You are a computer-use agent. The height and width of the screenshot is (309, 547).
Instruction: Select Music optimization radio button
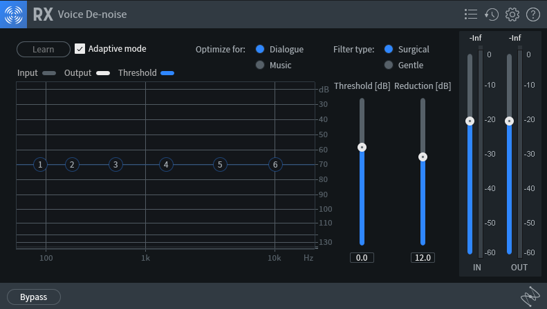click(x=260, y=65)
